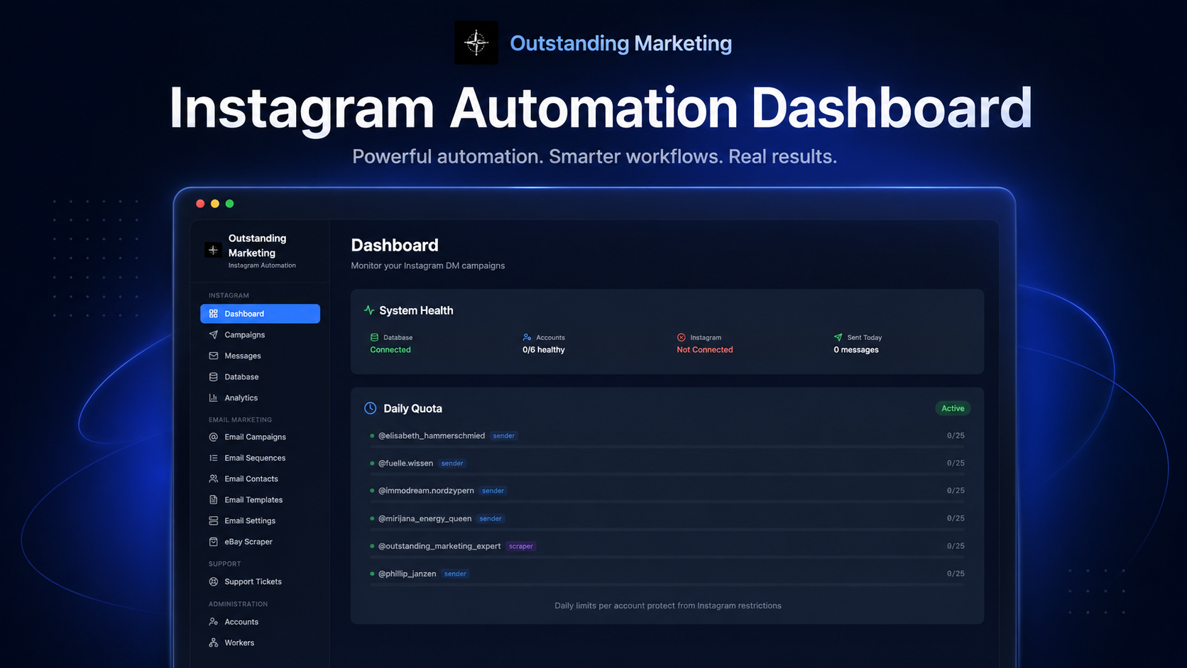The width and height of the screenshot is (1187, 668).
Task: Click the Workers network icon
Action: [213, 642]
